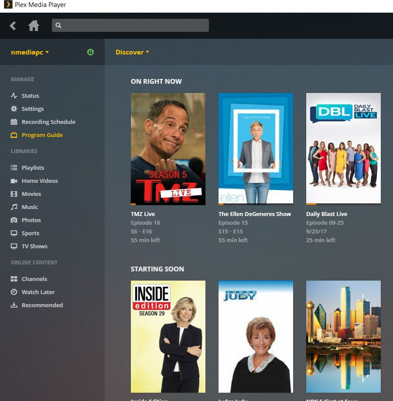Viewport: 393px width, 401px height.
Task: Open the Recommended label
Action: pyautogui.click(x=42, y=305)
